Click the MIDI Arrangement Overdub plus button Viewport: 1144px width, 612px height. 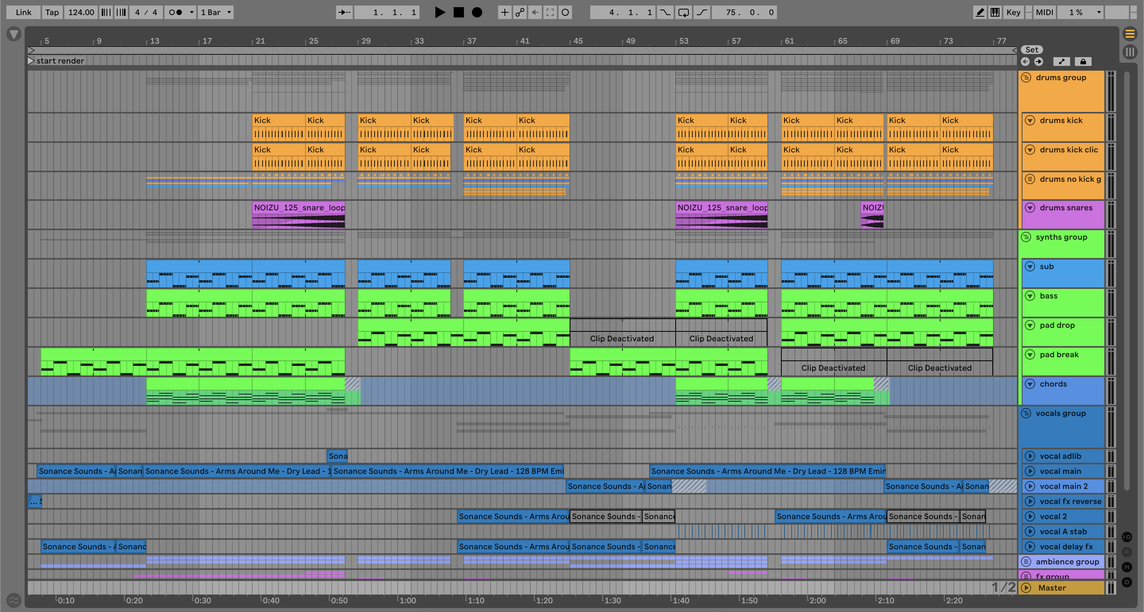click(x=504, y=12)
